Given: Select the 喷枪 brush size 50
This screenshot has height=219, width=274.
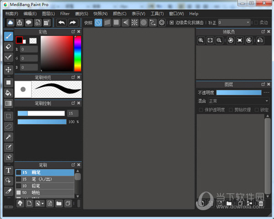Looking at the screenshot, I should (x=45, y=193).
